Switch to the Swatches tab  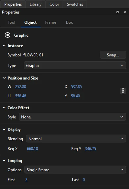[x=75, y=4]
